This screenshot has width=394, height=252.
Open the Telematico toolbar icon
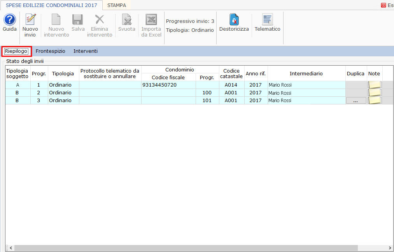pyautogui.click(x=267, y=19)
